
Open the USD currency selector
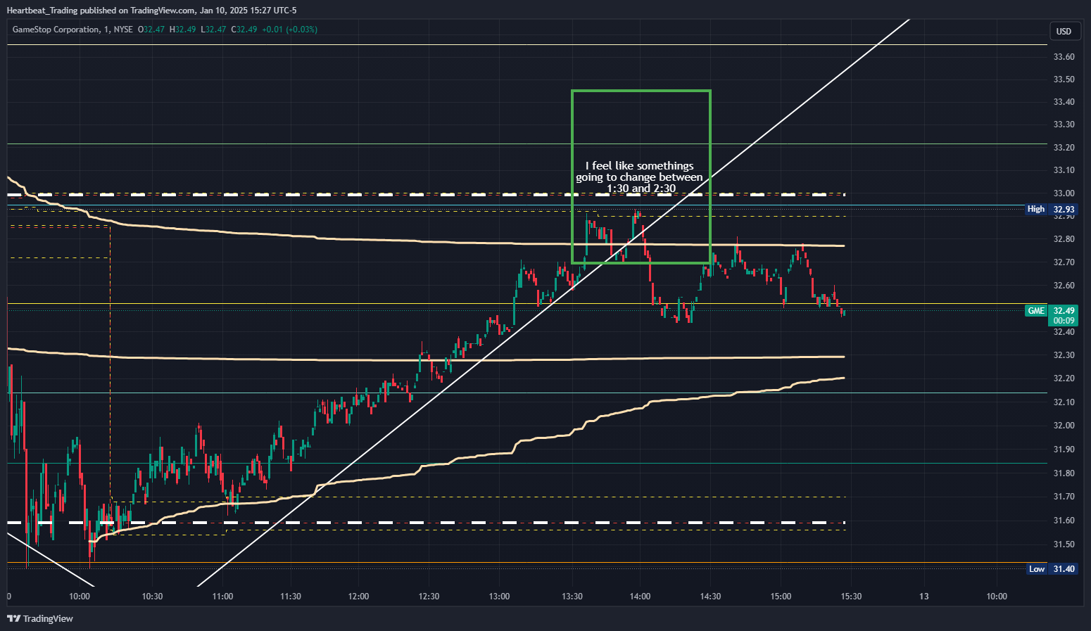click(1064, 31)
